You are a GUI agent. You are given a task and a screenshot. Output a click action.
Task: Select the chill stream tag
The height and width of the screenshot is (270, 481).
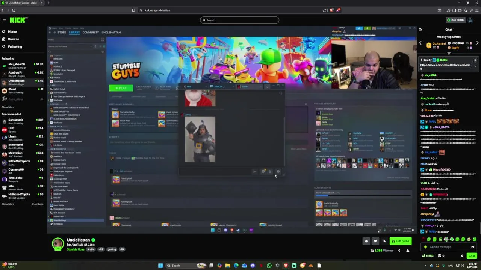pos(101,249)
